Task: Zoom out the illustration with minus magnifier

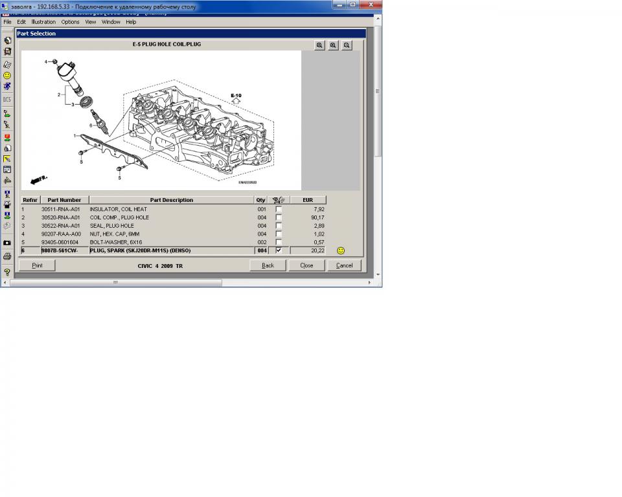Action: pyautogui.click(x=347, y=45)
